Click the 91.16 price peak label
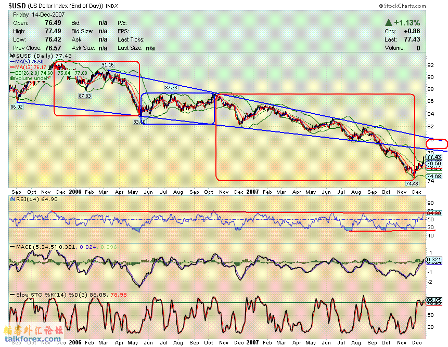 108,65
